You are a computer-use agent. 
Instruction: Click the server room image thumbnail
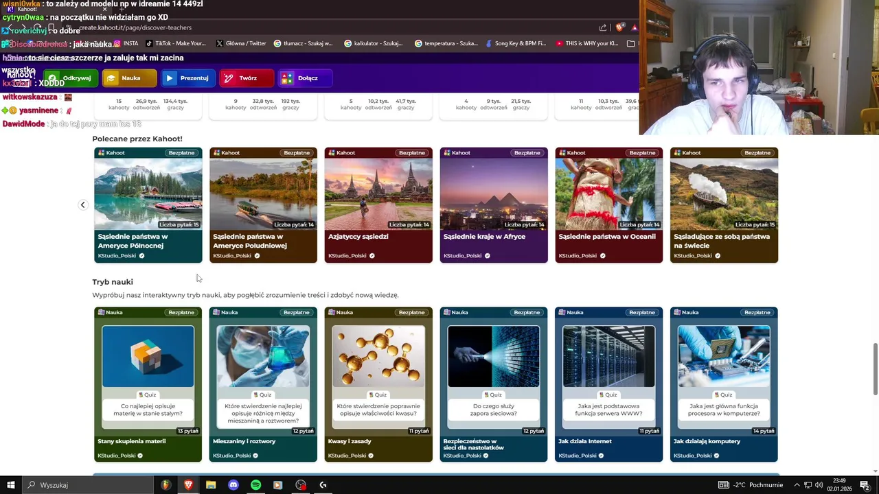point(608,357)
